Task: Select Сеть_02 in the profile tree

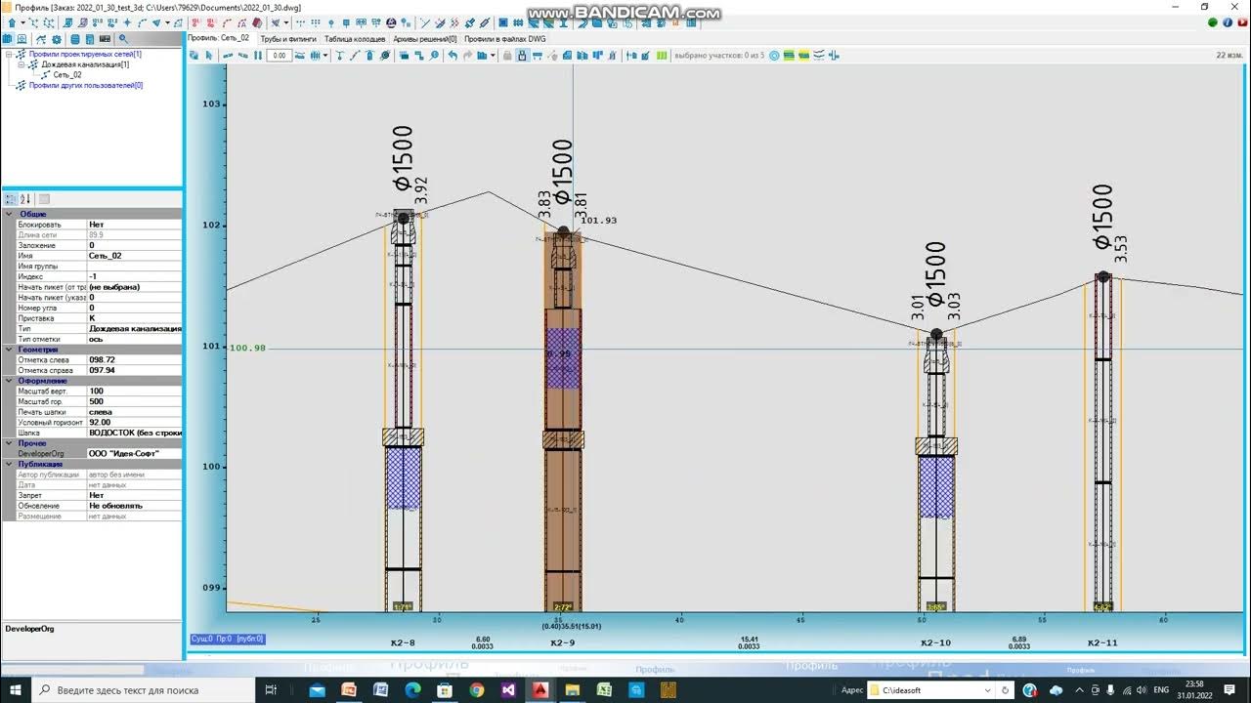Action: pos(67,74)
